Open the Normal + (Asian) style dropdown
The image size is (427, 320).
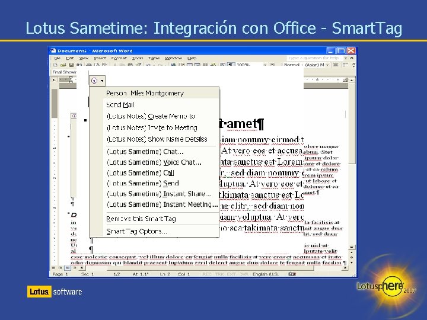point(327,65)
